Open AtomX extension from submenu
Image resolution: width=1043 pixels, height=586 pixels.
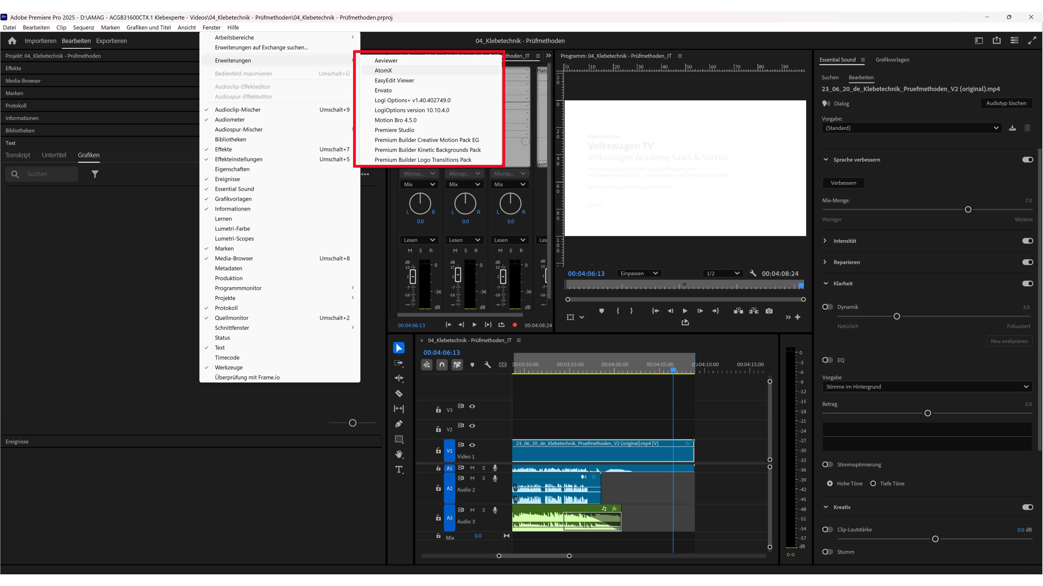383,70
